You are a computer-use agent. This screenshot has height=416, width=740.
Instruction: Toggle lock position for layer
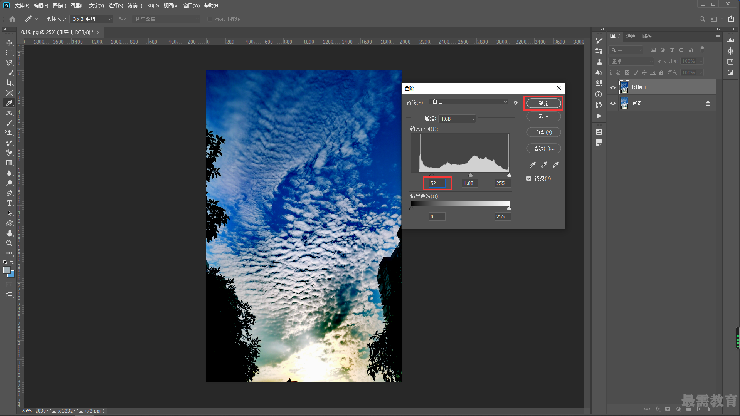(x=644, y=73)
